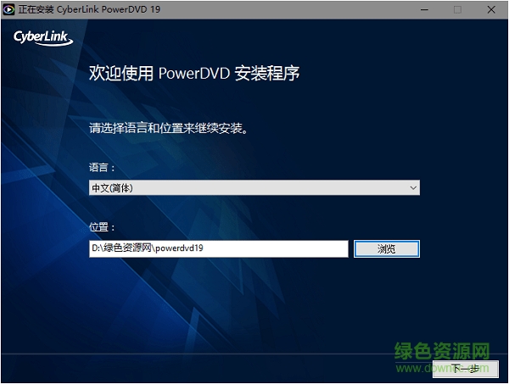This screenshot has height=384, width=509.
Task: Close the PowerDVD 19 installer window
Action: (491, 9)
